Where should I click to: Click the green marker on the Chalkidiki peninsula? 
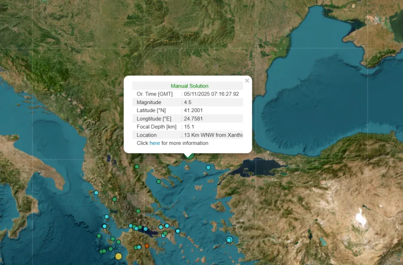(159, 181)
